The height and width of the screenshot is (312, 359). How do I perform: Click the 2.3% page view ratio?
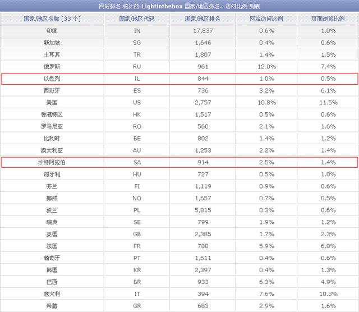pos(328,234)
